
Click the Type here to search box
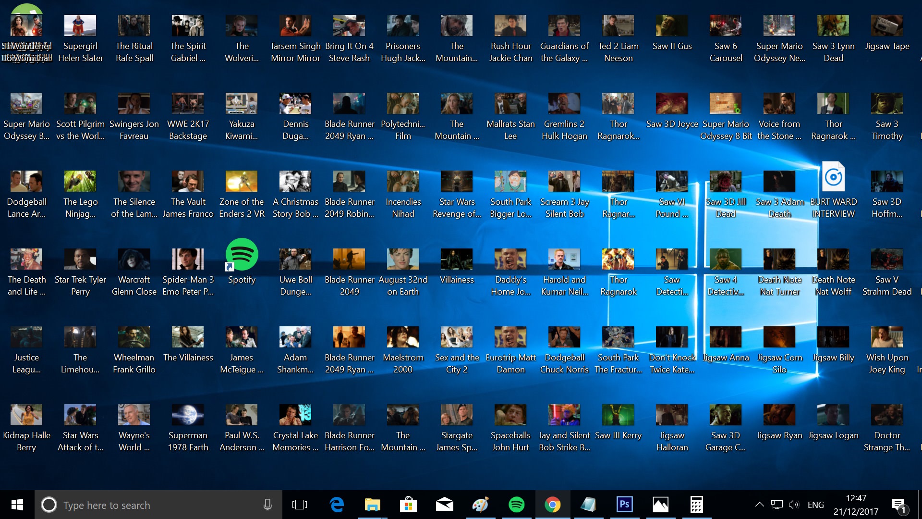(x=158, y=505)
